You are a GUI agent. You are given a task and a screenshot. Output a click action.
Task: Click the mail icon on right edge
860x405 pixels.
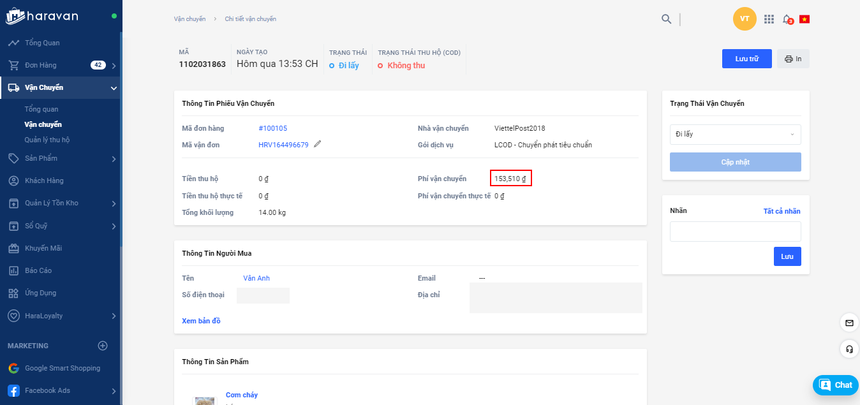tap(849, 323)
